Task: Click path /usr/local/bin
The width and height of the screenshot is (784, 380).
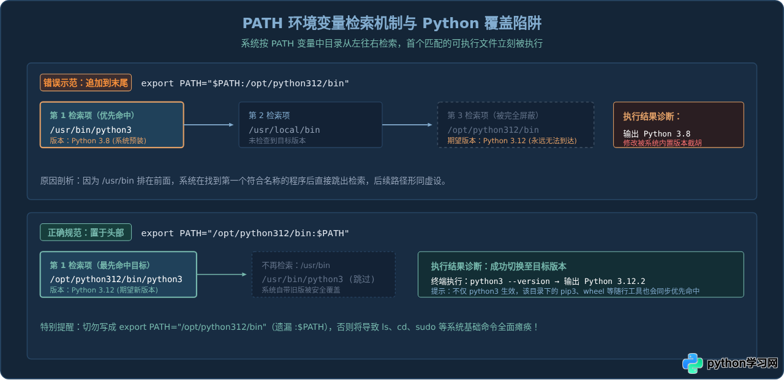Action: 284,130
